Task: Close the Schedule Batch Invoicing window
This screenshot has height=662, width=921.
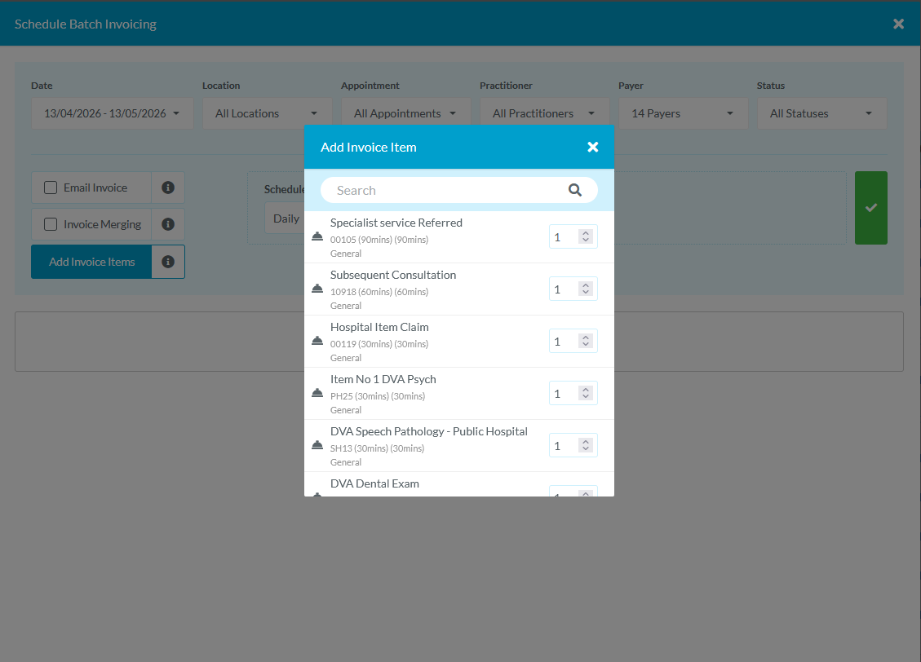Action: (898, 24)
